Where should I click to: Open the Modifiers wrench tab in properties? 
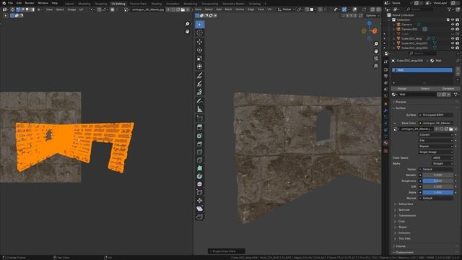click(x=385, y=110)
